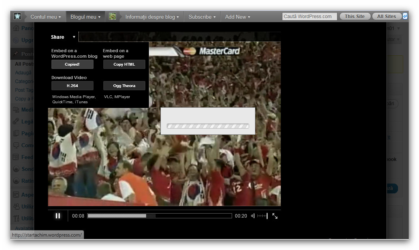
Task: Open the Subscribe menu
Action: click(x=202, y=17)
